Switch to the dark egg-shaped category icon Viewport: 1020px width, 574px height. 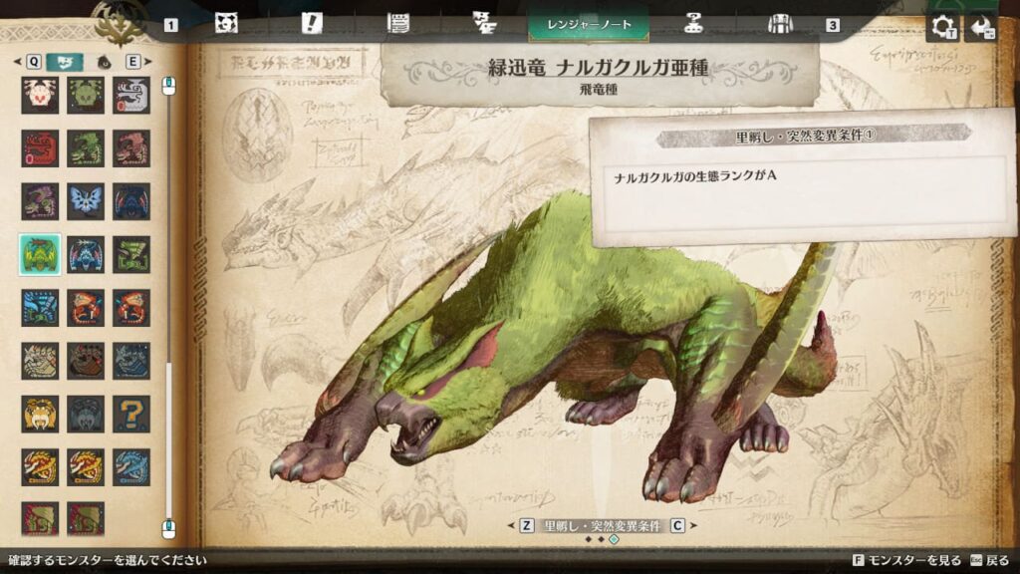point(104,63)
